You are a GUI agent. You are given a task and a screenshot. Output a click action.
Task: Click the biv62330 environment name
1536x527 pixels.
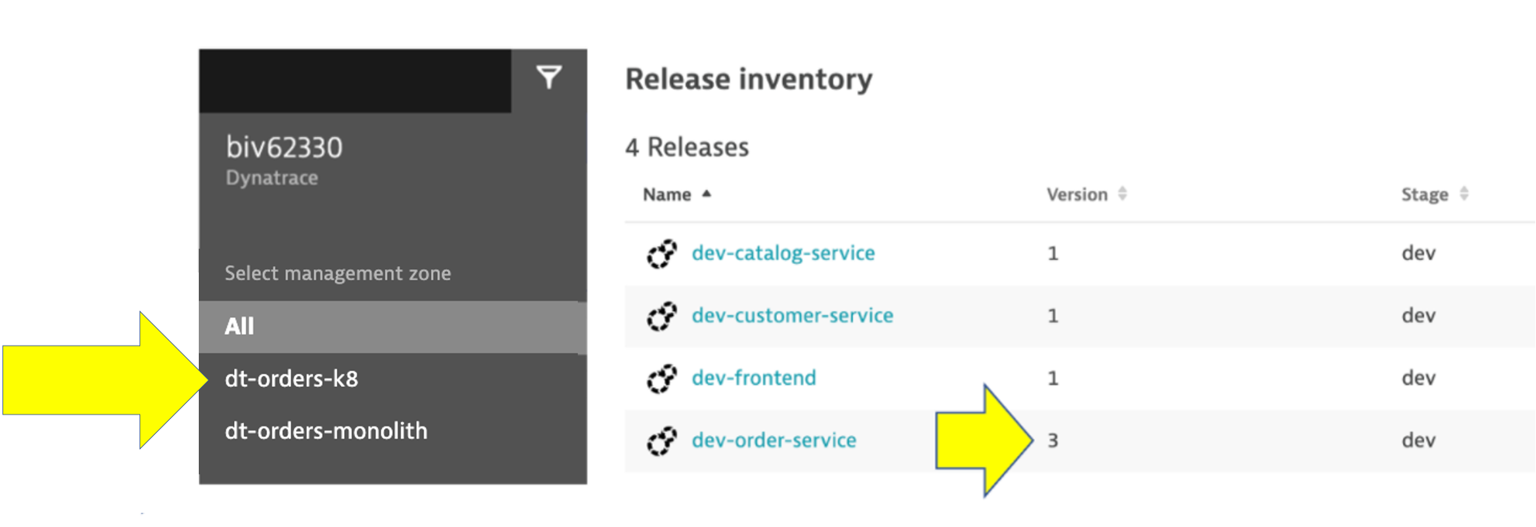[x=284, y=147]
